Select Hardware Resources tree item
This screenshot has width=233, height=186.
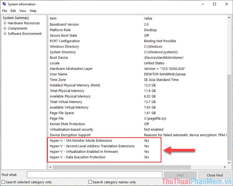click(x=24, y=23)
